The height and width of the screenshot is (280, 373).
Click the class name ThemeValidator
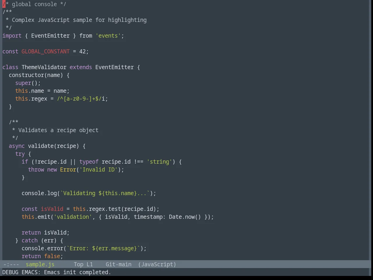44,67
